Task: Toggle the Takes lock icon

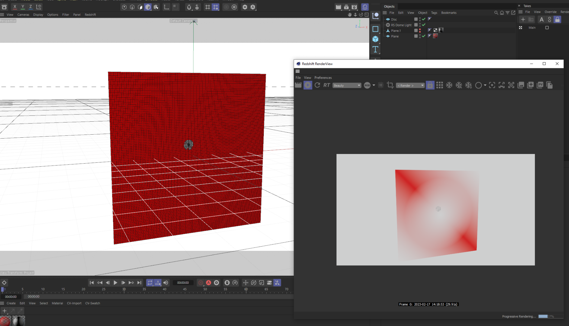Action: (558, 20)
